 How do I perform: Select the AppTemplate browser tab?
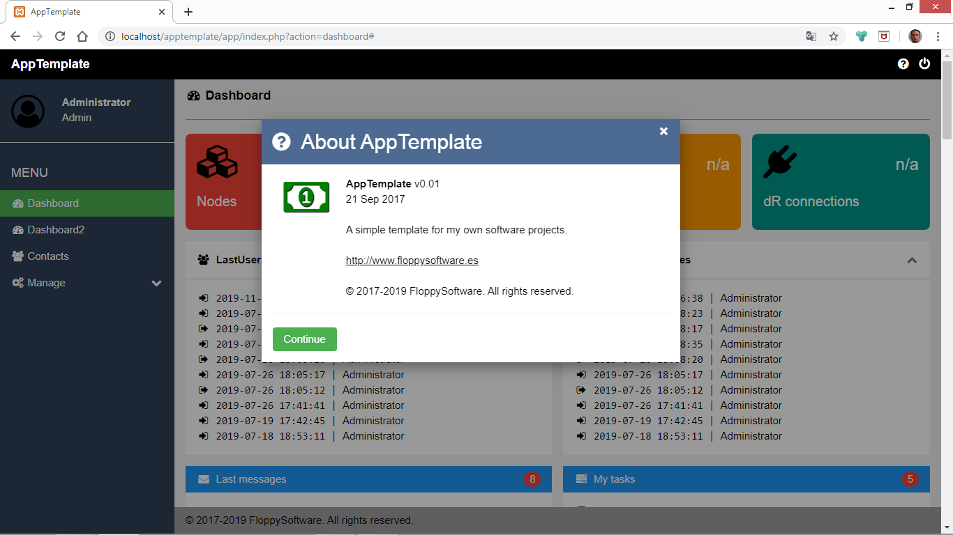[x=89, y=12]
